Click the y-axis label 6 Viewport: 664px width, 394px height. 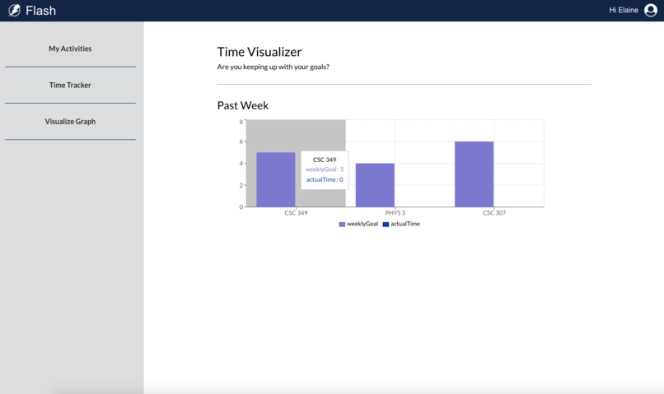pos(241,141)
